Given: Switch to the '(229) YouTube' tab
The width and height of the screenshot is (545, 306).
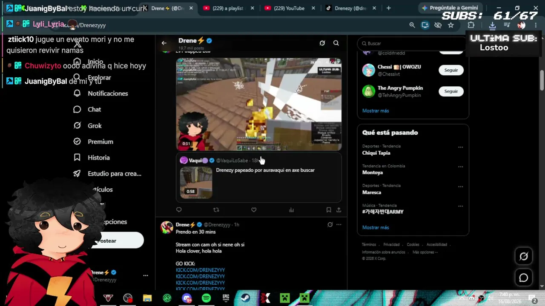Looking at the screenshot, I should pyautogui.click(x=289, y=8).
